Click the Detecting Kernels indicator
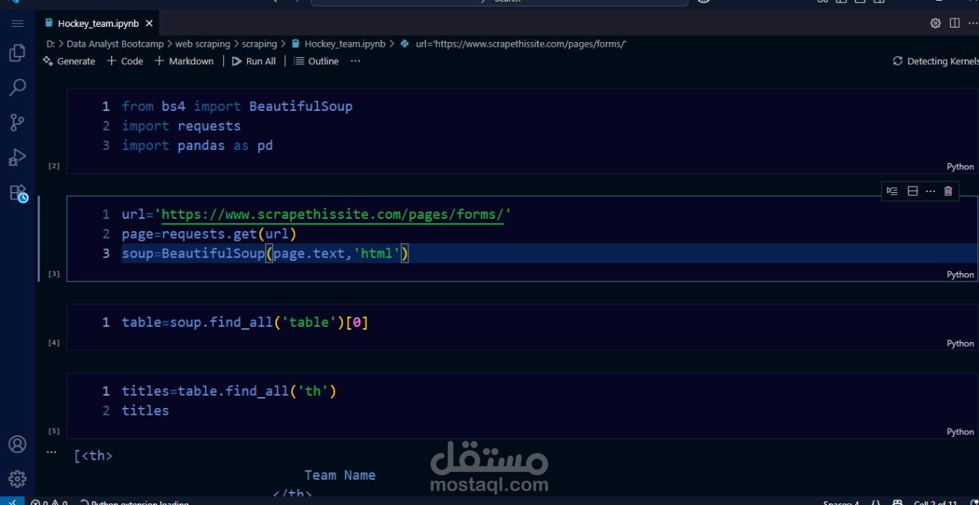The width and height of the screenshot is (979, 505). 935,61
